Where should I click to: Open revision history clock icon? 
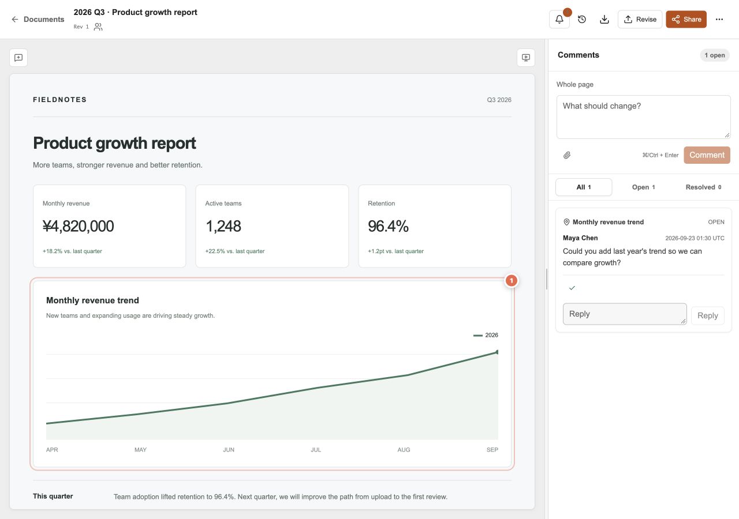[582, 19]
